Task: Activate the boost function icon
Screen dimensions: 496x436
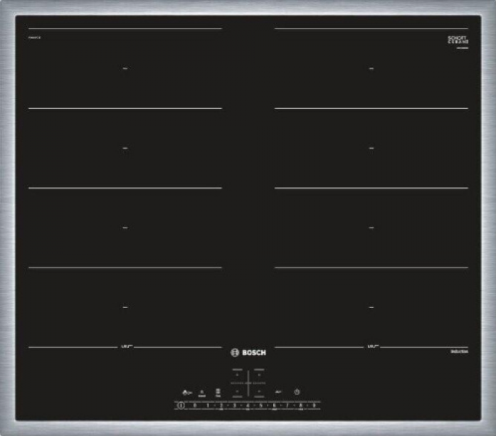Action: (202, 392)
